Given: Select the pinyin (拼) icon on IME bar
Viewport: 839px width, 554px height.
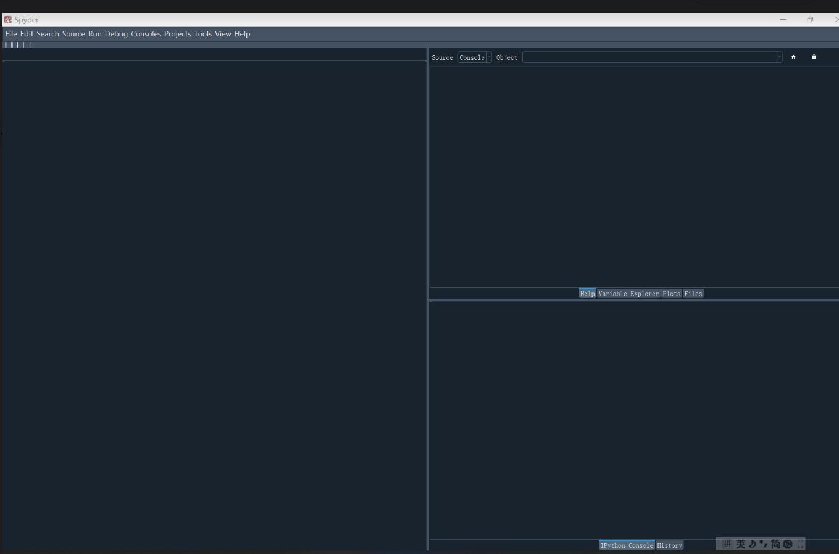Looking at the screenshot, I should [727, 544].
